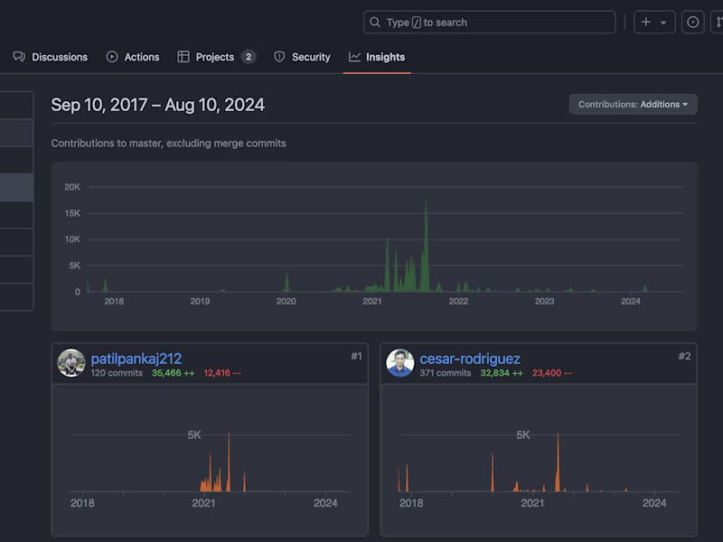723x542 pixels.
Task: Open patilpankaj212's profile link
Action: pyautogui.click(x=136, y=359)
